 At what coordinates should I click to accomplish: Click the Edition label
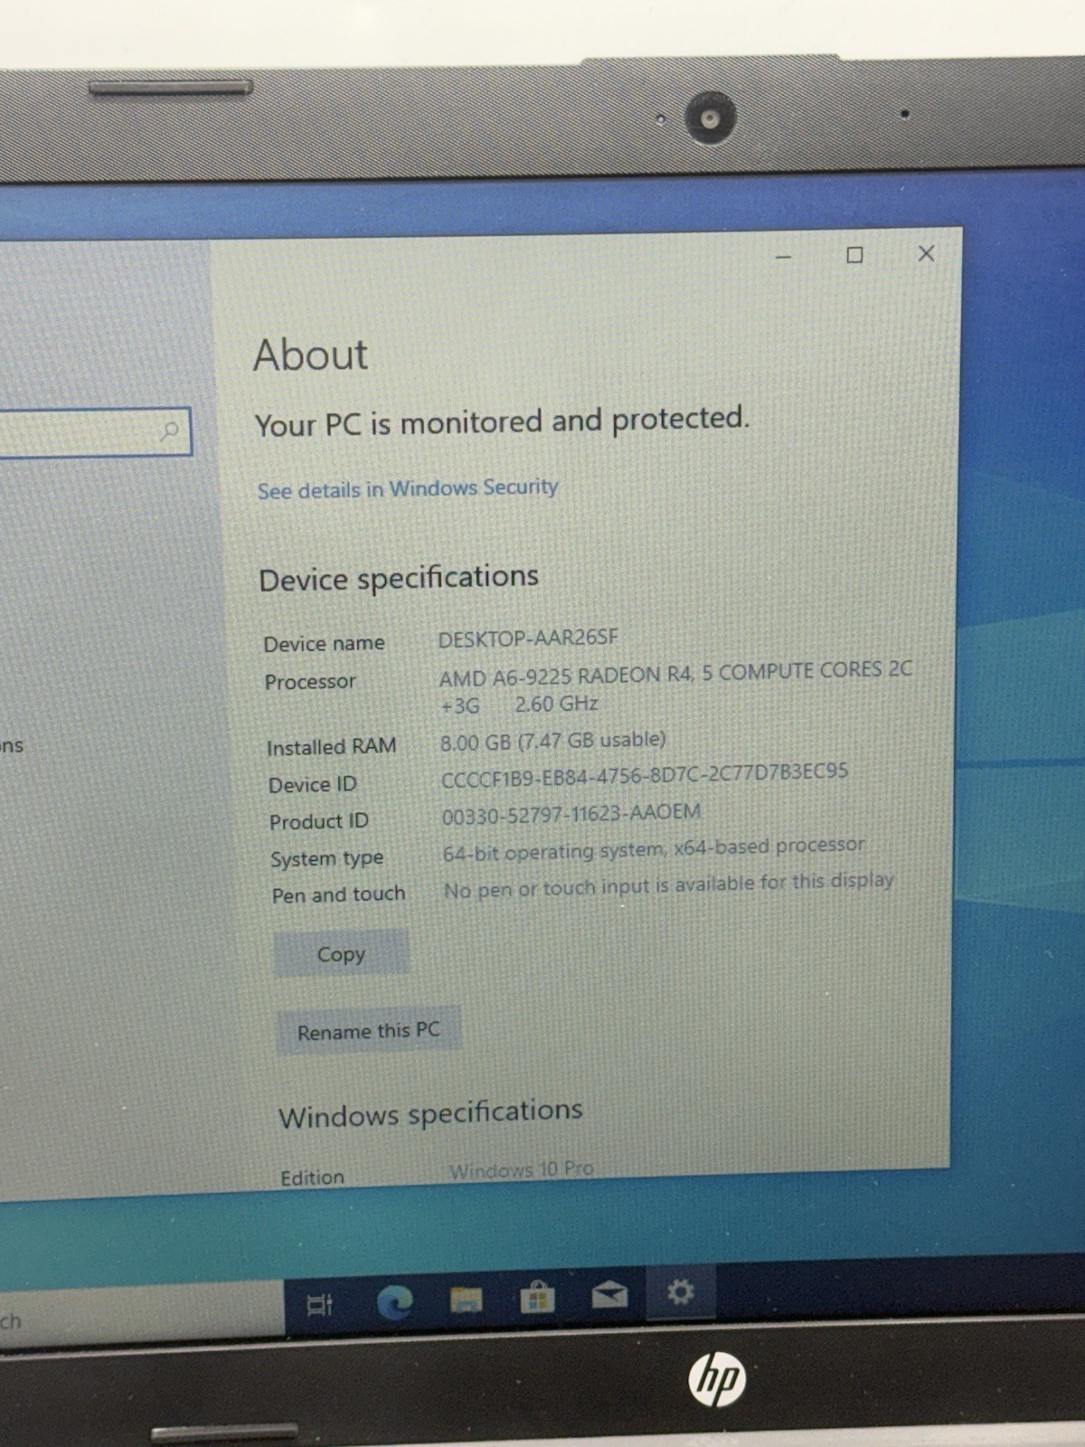pyautogui.click(x=312, y=1177)
